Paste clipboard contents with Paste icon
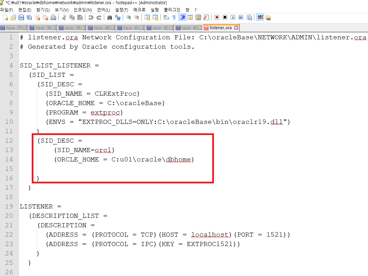The image size is (368, 276). pos(81,17)
